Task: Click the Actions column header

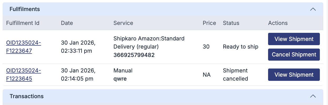Action: click(x=278, y=23)
